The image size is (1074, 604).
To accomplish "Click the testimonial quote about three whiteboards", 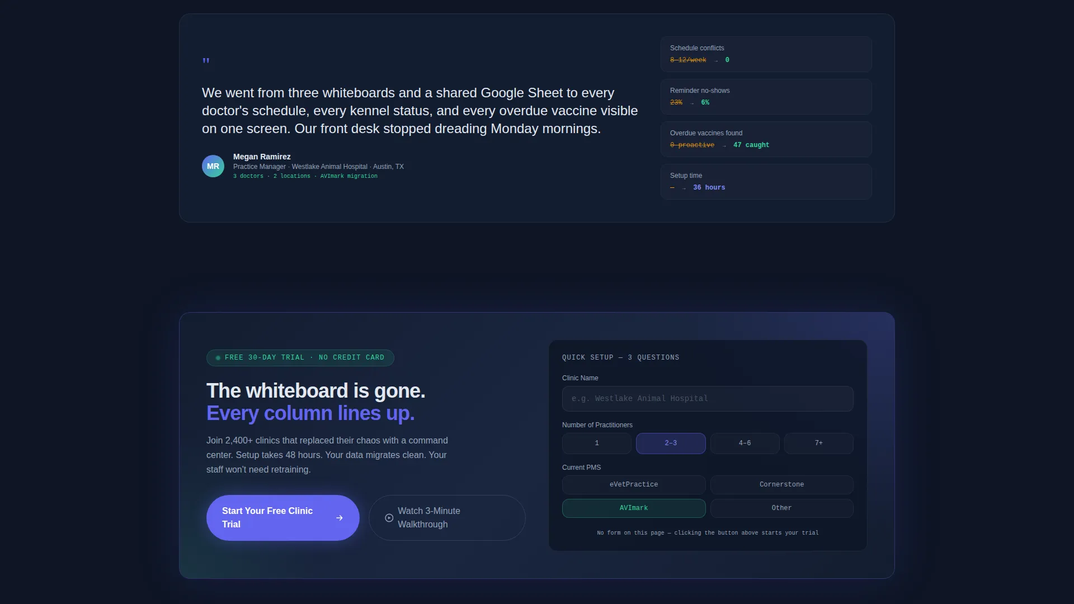I will [x=420, y=111].
